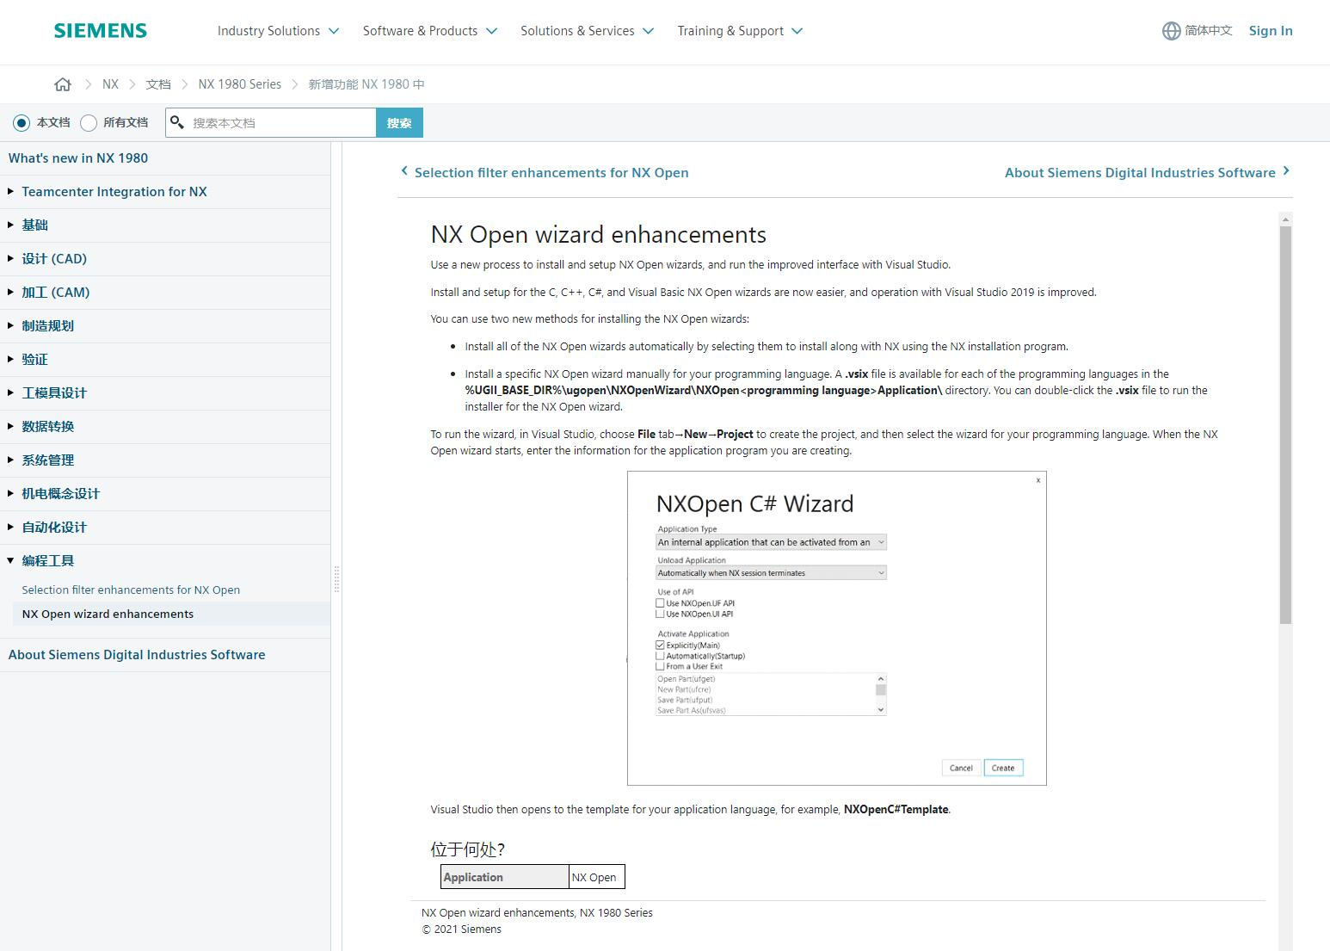This screenshot has height=951, width=1330.
Task: Click previous-topic chevron before Selection filter link
Action: (404, 171)
